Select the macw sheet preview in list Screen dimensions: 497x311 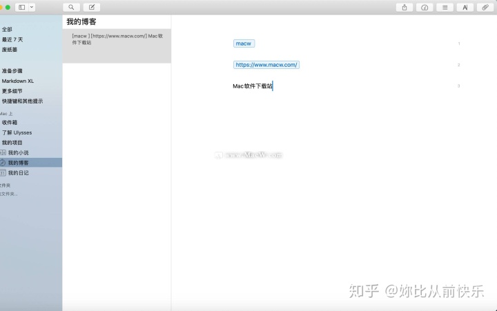tap(117, 46)
